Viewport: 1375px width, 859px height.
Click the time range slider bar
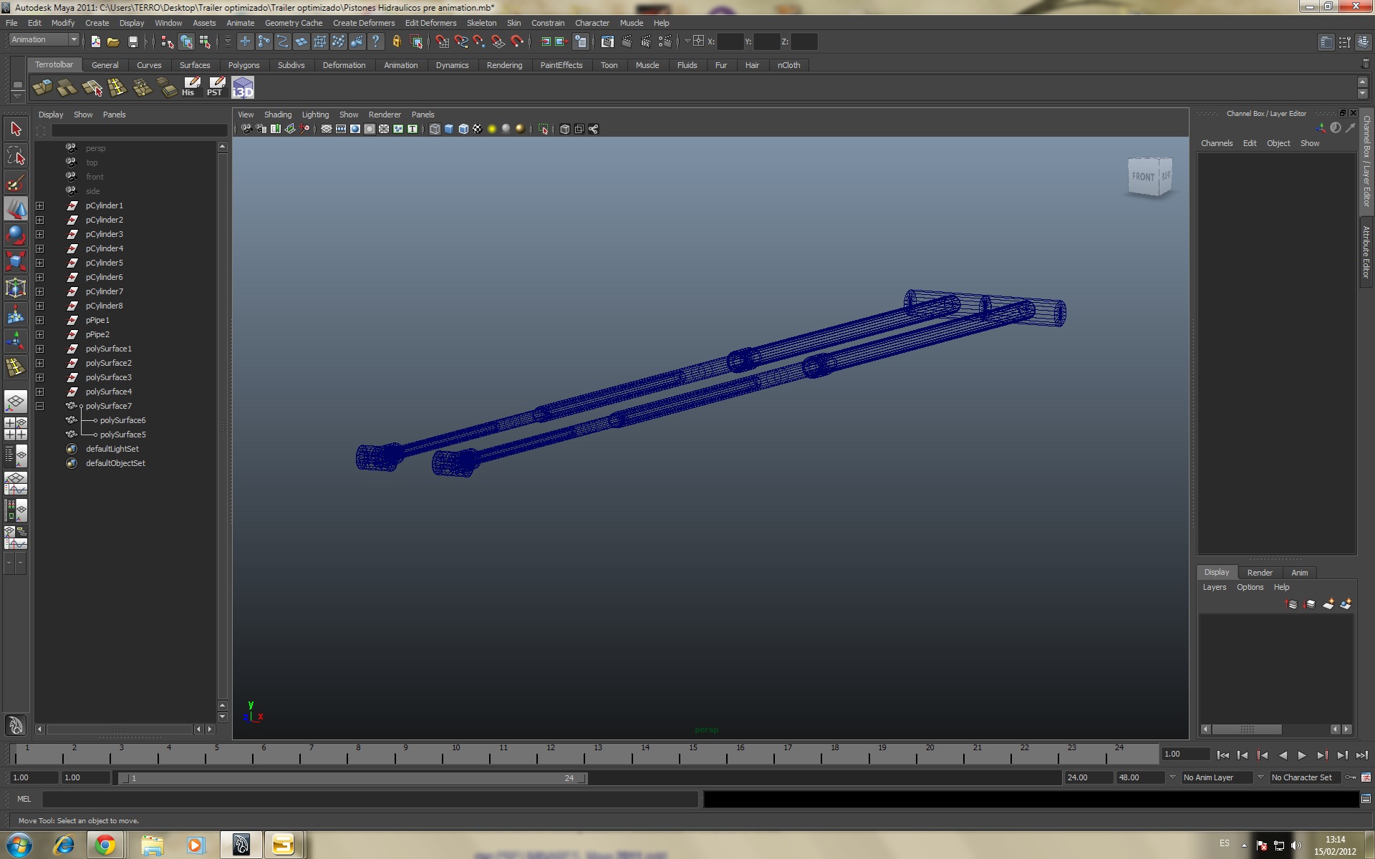click(351, 778)
